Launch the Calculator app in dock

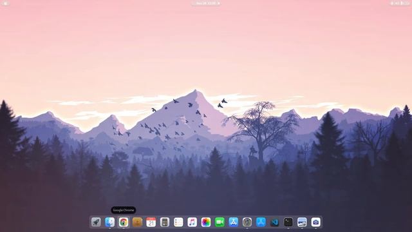[x=165, y=222]
